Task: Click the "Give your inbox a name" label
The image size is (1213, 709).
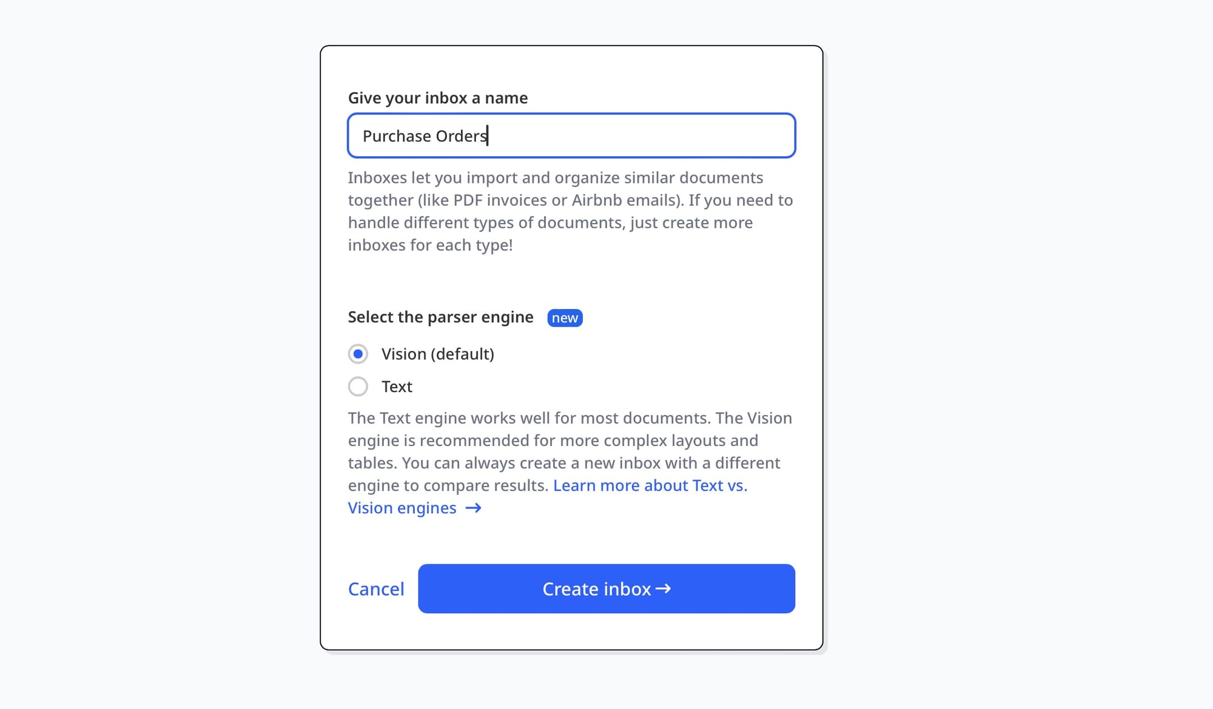Action: click(x=437, y=98)
